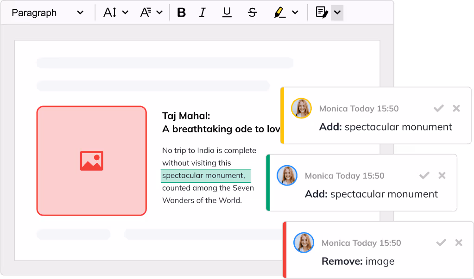Image resolution: width=474 pixels, height=279 pixels.
Task: Click the 'Taj Mahal:' heading text
Action: (186, 116)
